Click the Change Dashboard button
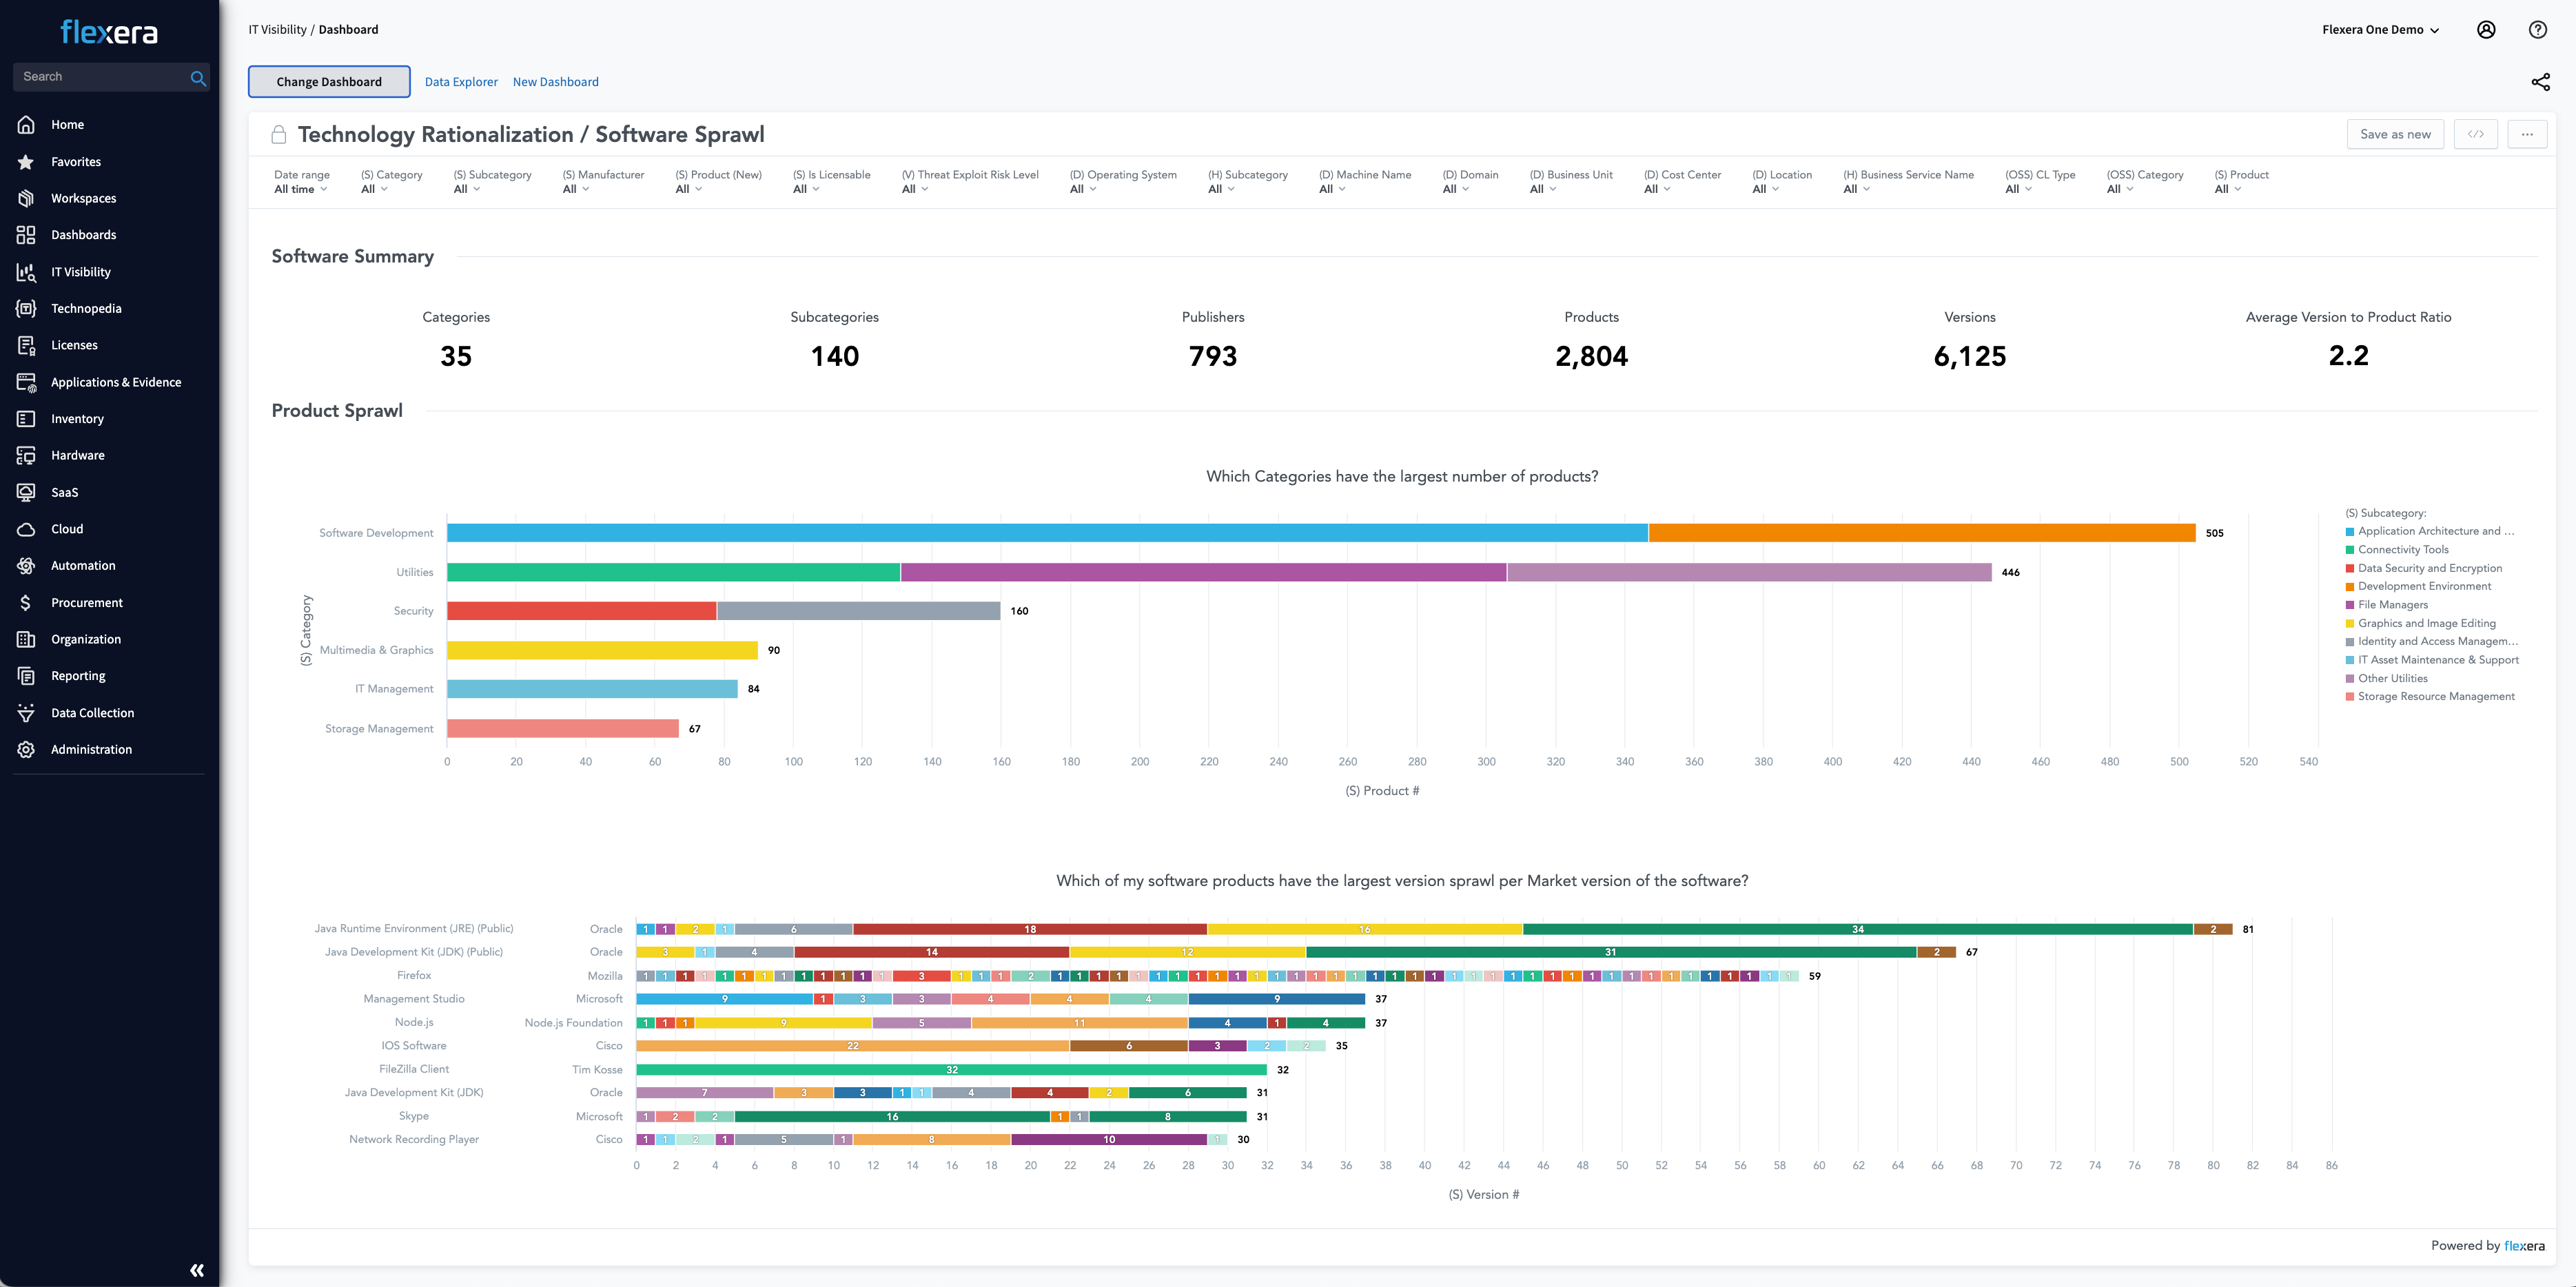Screen dimensions: 2576x1287 329,82
